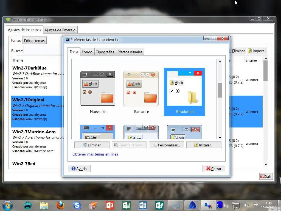
Task: Switch to the Fondo tab
Action: (87, 52)
